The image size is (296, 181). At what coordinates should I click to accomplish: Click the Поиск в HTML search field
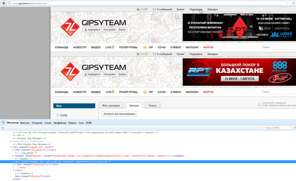tap(277, 128)
